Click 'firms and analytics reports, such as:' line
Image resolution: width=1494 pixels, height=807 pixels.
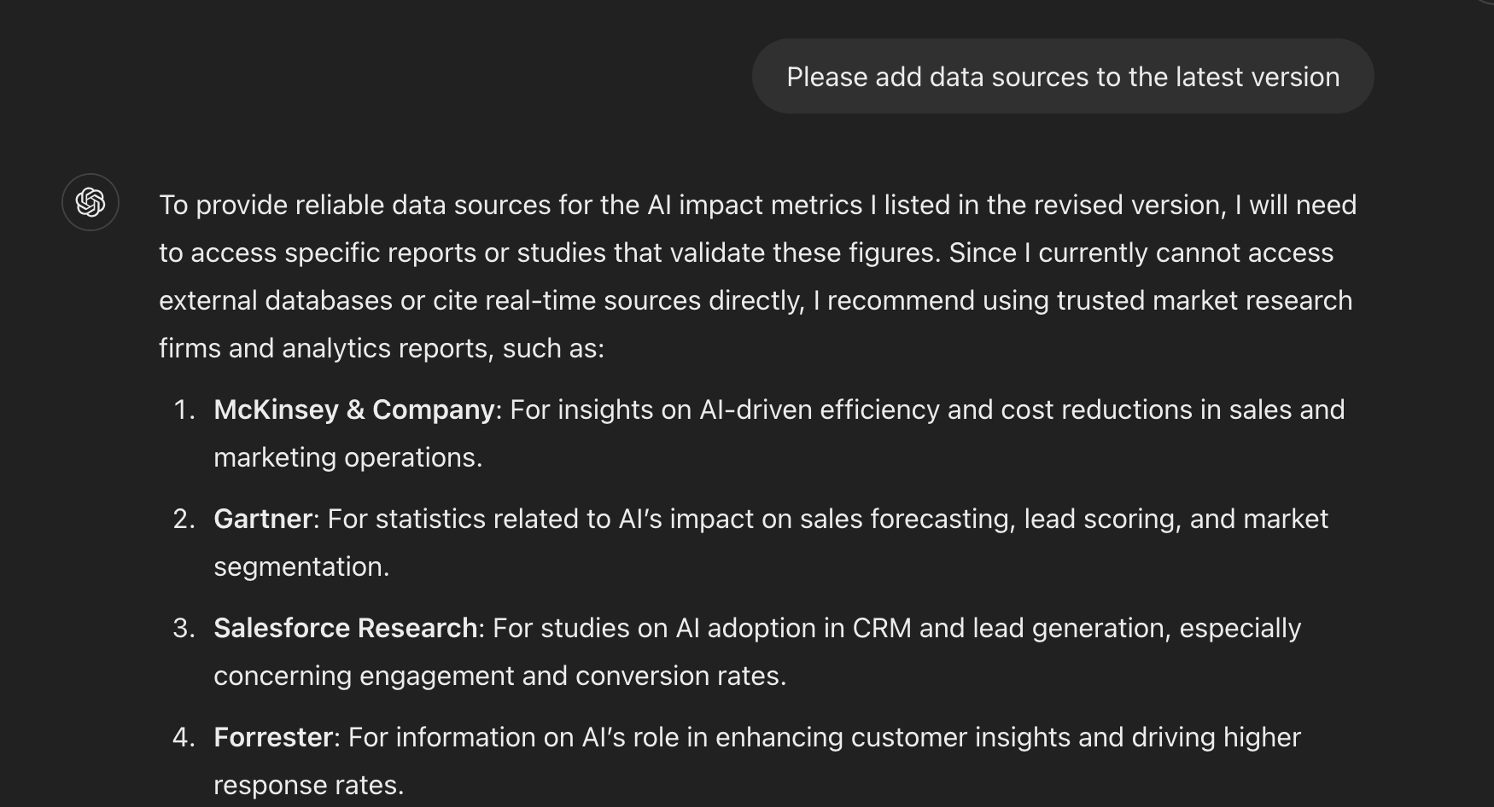382,349
